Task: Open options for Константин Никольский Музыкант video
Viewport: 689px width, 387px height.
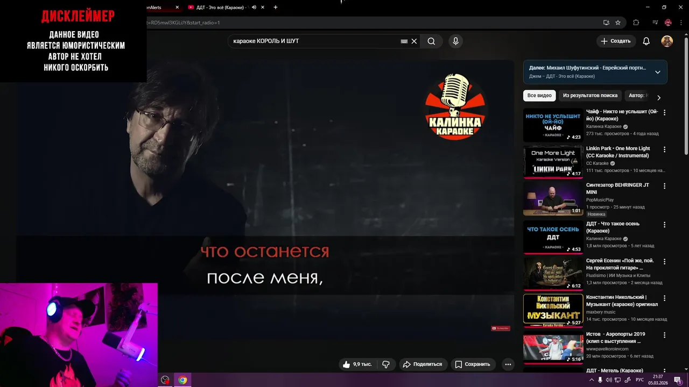Action: tap(664, 298)
